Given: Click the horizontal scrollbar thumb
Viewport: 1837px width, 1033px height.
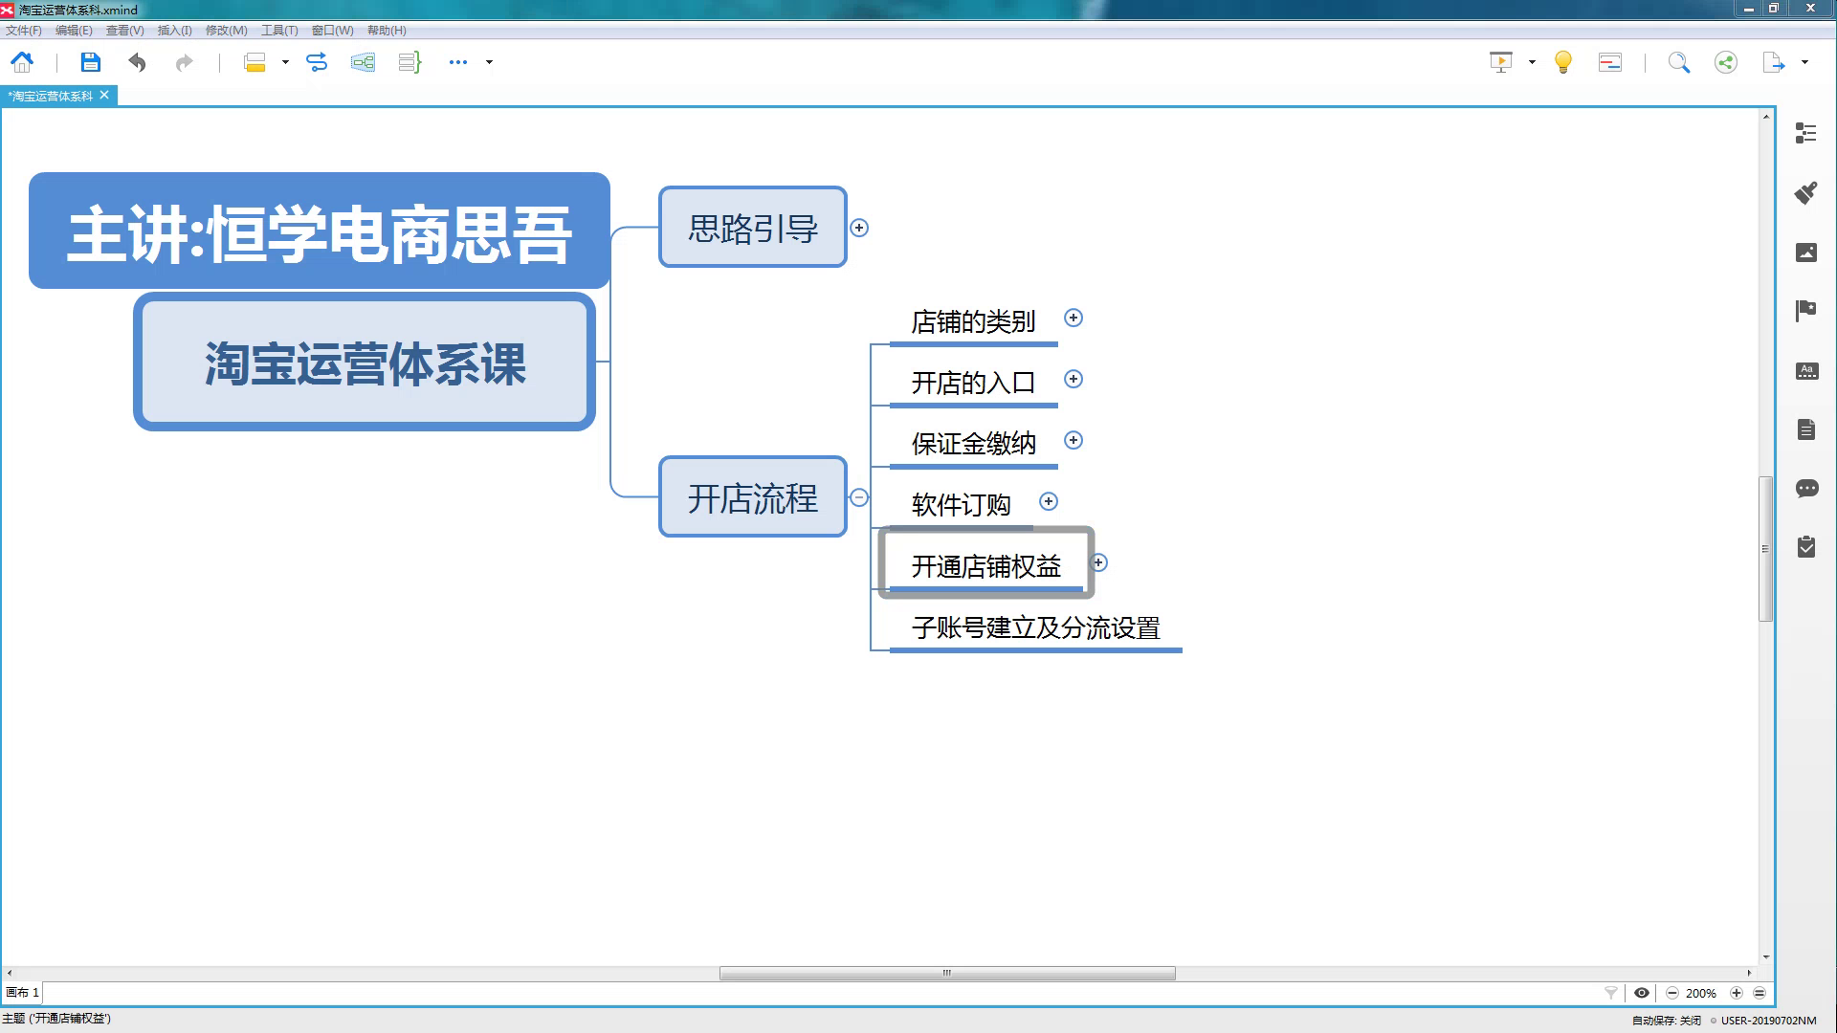Looking at the screenshot, I should (946, 974).
